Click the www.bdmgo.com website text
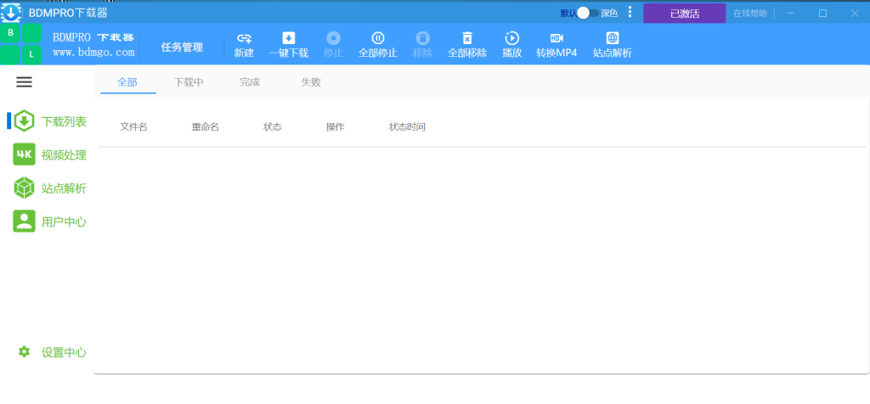870x404 pixels. click(x=93, y=53)
